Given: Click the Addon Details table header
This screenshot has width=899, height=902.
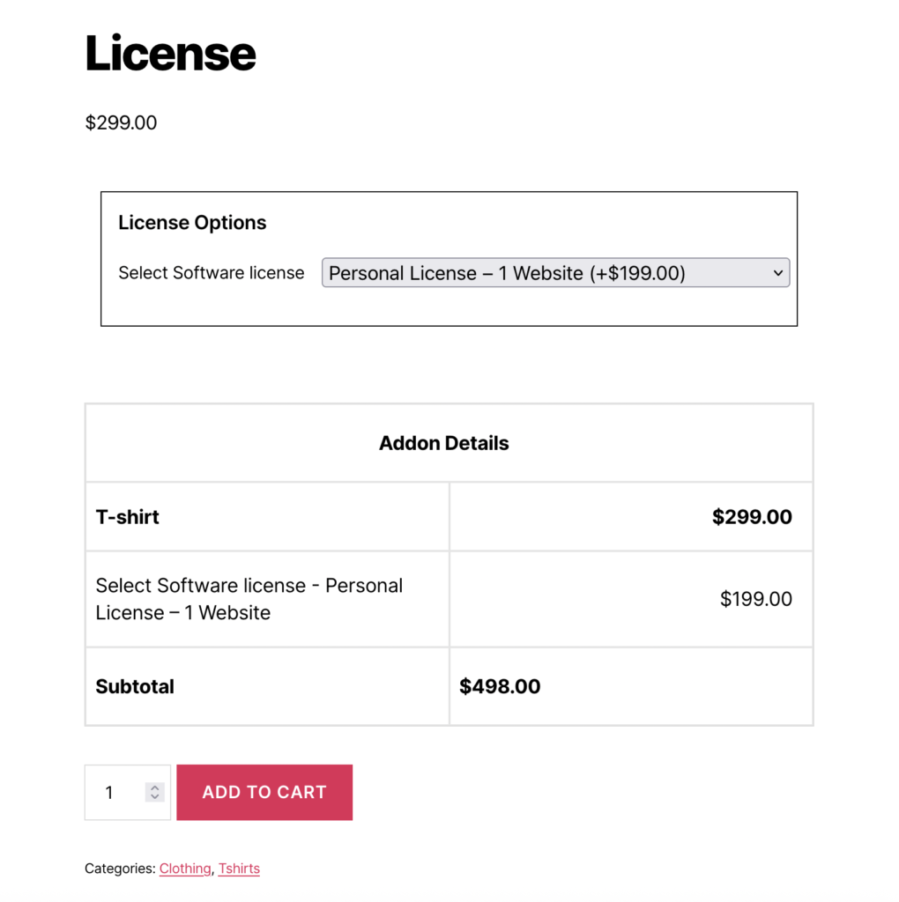Looking at the screenshot, I should coord(444,443).
